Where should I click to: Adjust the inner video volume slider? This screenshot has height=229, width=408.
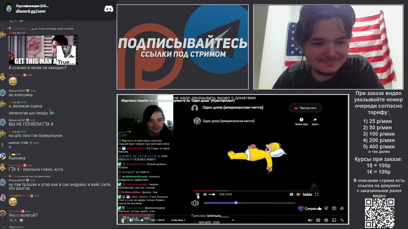pyautogui.click(x=139, y=220)
